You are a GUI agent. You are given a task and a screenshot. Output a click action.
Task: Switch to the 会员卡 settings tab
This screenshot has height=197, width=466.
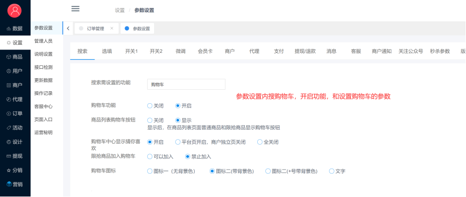coord(205,51)
